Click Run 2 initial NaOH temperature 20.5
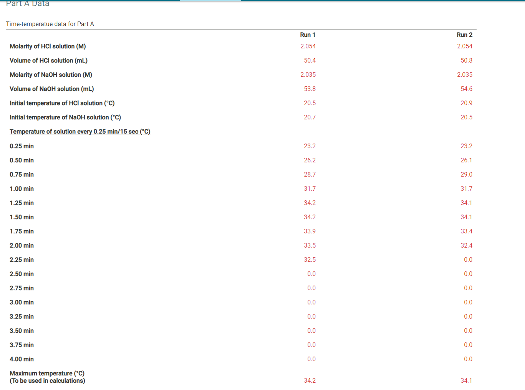 [466, 117]
